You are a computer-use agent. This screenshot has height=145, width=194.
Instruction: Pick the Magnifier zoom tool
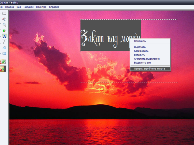point(4,25)
